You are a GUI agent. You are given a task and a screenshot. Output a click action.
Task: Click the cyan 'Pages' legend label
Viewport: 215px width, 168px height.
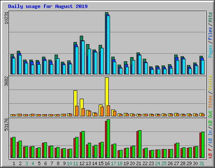click(210, 51)
